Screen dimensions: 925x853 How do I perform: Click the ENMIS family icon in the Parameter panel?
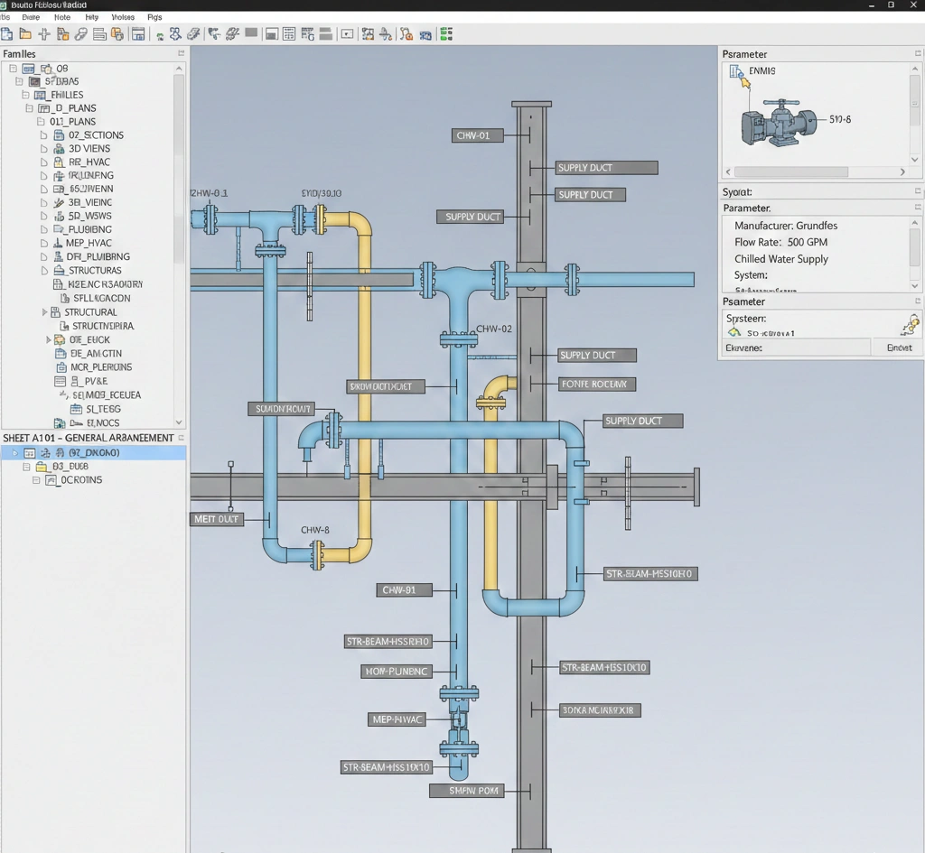point(737,72)
